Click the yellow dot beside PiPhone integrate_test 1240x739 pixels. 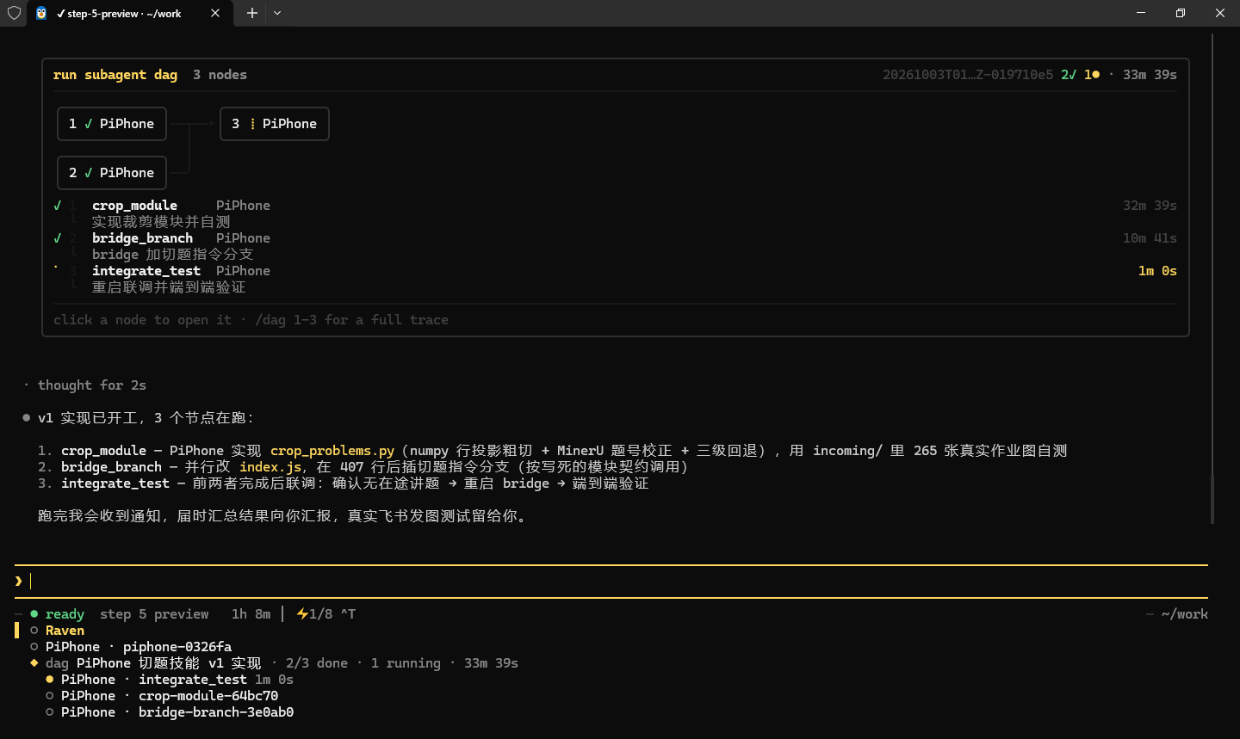[x=50, y=680]
